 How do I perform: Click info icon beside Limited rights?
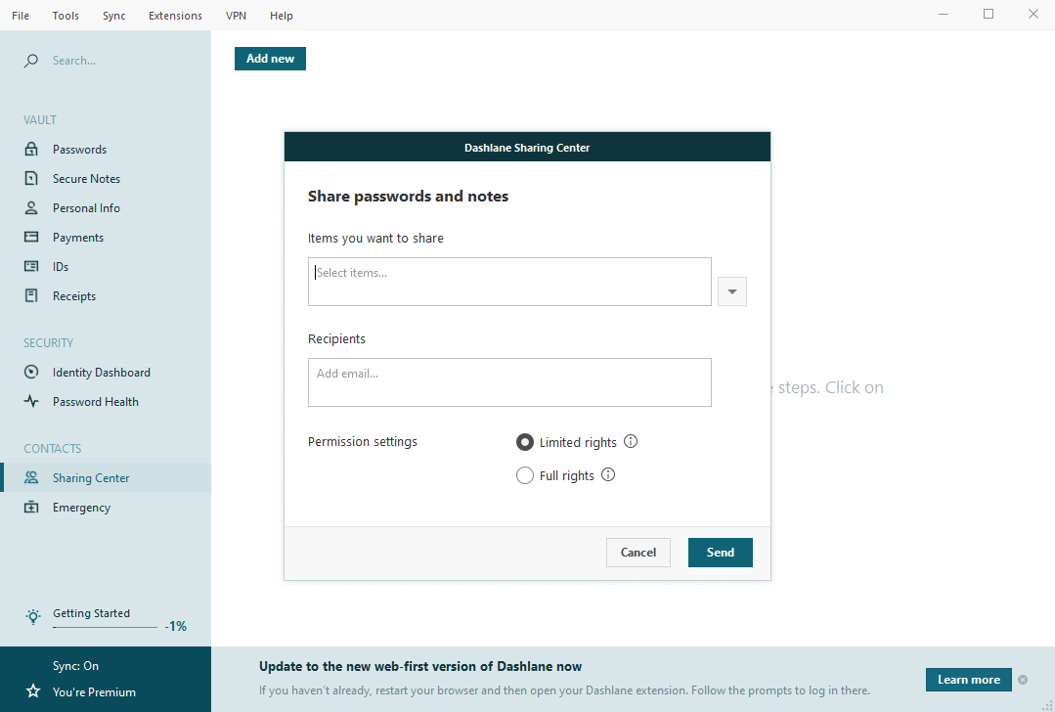(631, 442)
